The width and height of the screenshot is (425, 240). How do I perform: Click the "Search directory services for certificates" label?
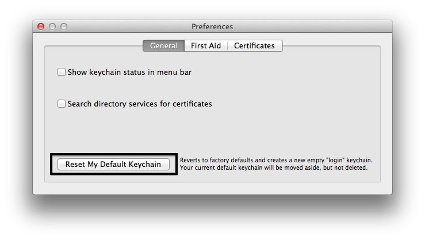pos(140,104)
